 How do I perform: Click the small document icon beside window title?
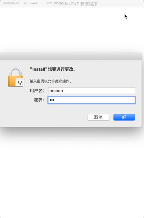(x=25, y=3)
